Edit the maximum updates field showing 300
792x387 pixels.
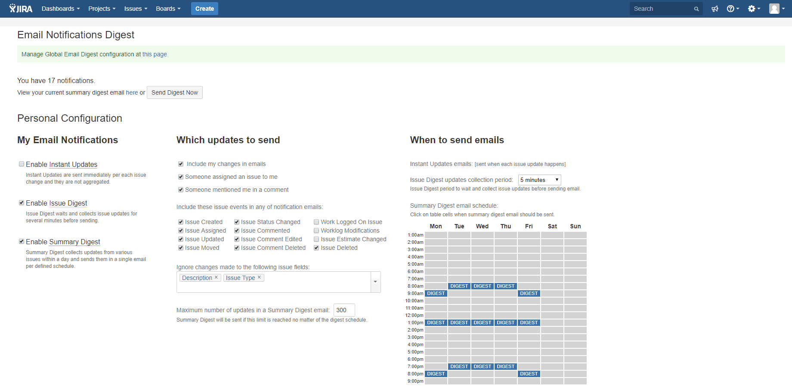(x=343, y=310)
